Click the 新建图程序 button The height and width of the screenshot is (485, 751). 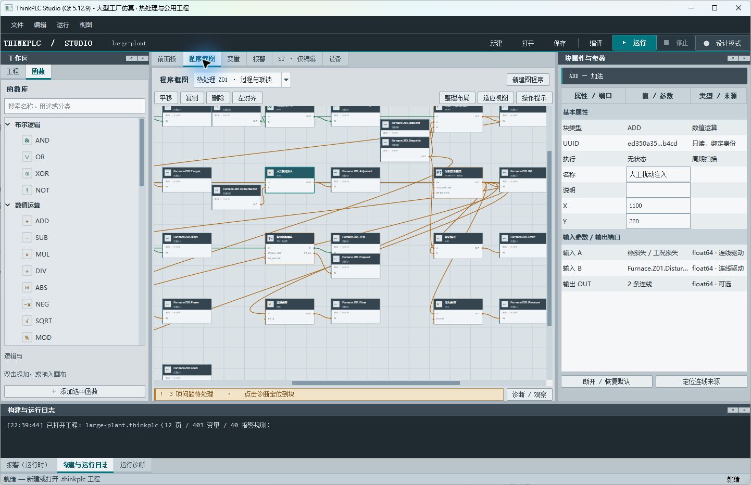[528, 80]
